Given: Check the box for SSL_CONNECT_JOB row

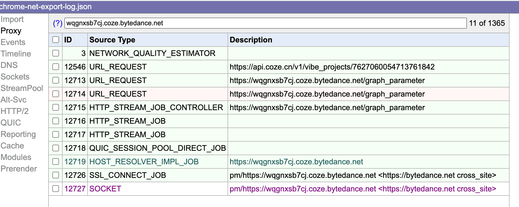Looking at the screenshot, I should pyautogui.click(x=56, y=175).
